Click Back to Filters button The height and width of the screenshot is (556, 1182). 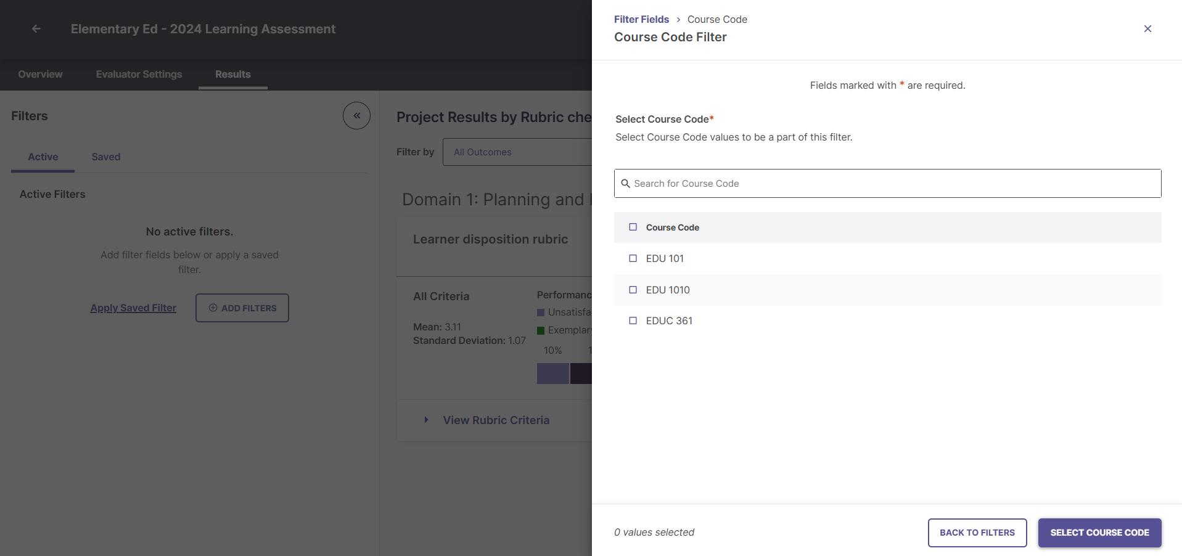pos(977,533)
